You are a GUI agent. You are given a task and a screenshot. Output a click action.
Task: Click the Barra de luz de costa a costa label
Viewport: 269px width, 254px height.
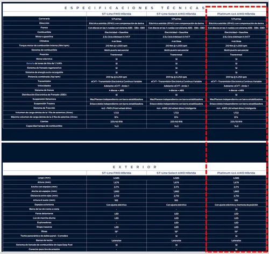(x=44, y=209)
